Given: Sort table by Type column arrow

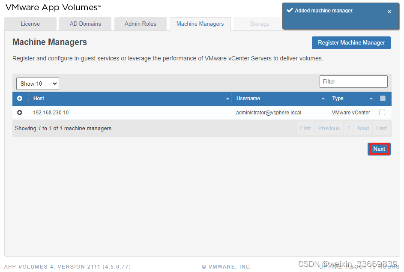Looking at the screenshot, I should [x=371, y=99].
